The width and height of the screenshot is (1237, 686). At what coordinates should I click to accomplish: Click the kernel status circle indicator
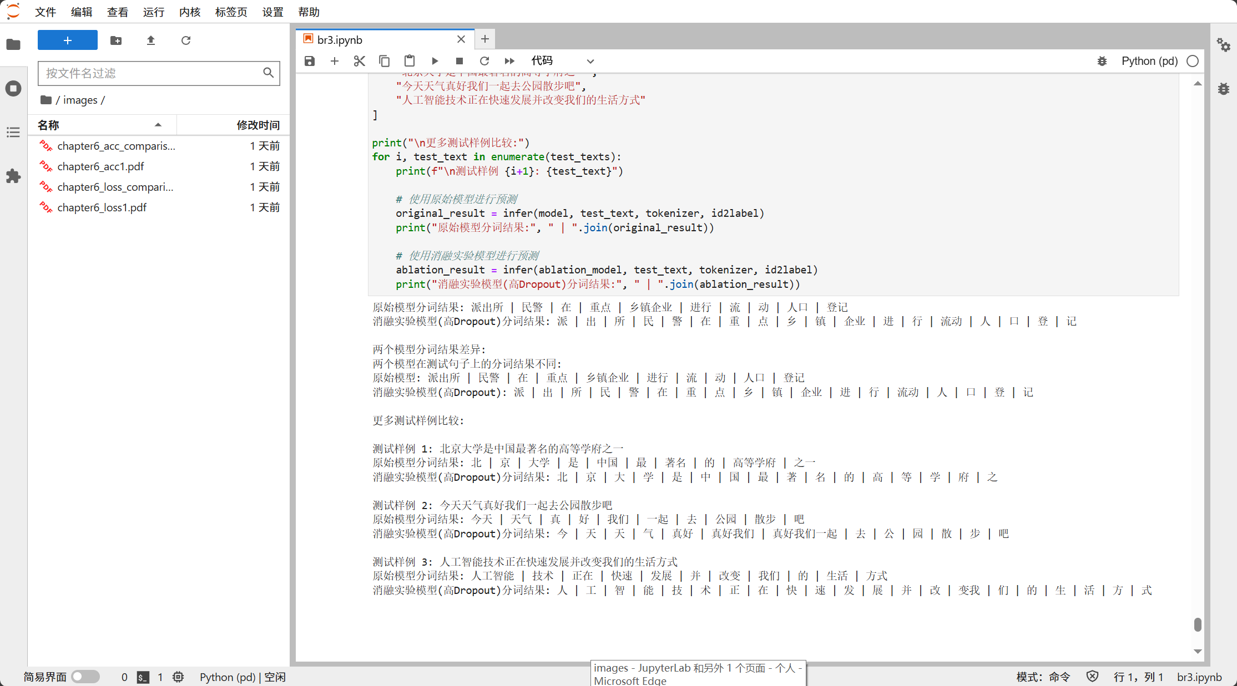[x=1193, y=61]
